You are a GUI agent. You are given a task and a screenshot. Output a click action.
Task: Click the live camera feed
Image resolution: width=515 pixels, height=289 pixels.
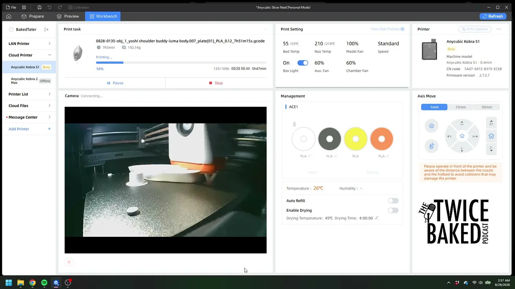165,180
